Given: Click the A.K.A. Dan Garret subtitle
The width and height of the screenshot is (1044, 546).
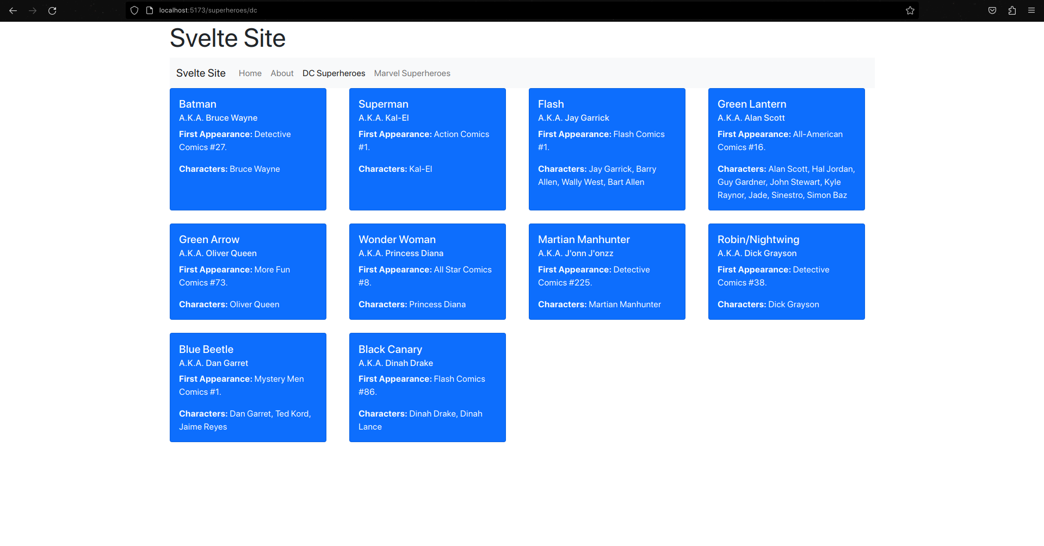Looking at the screenshot, I should [213, 363].
